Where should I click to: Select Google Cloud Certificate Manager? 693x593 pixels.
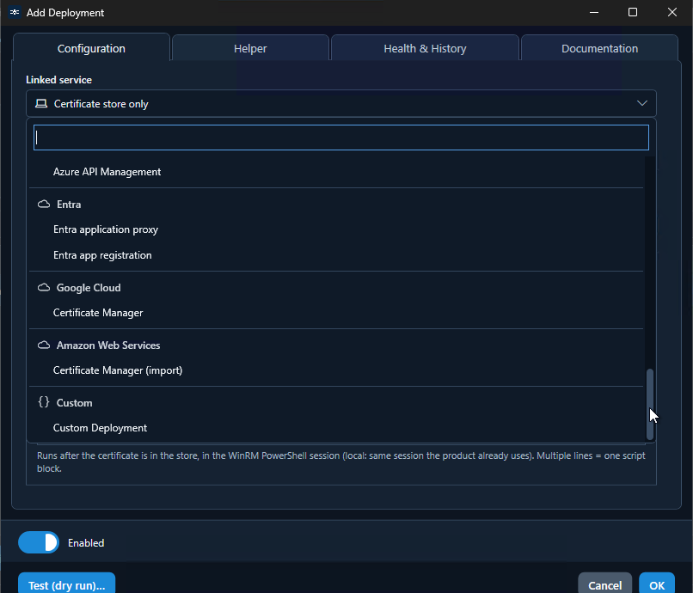click(336, 313)
